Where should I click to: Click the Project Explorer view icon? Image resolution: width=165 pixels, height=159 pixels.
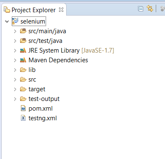click(x=7, y=10)
